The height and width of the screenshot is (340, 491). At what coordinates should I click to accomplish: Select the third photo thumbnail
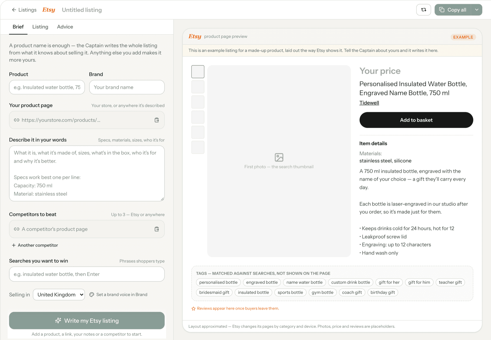[x=198, y=102]
